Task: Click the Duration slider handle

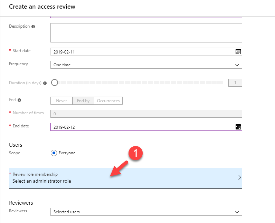Action: 55,83
